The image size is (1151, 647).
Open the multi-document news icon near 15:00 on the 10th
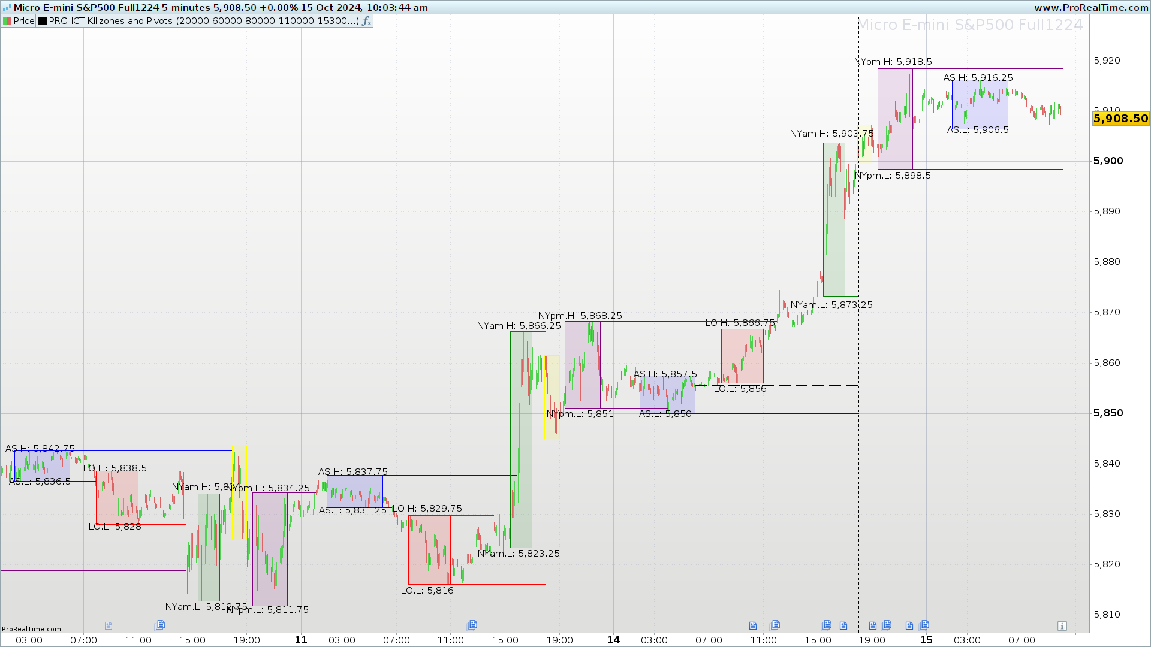click(x=159, y=625)
